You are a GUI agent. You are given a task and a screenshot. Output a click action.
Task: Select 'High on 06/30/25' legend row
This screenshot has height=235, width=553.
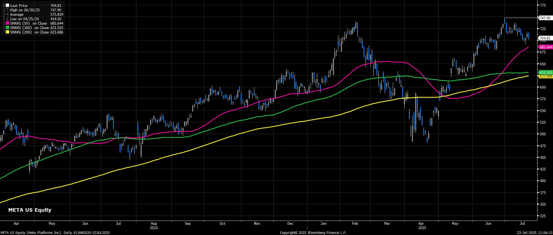pyautogui.click(x=25, y=10)
